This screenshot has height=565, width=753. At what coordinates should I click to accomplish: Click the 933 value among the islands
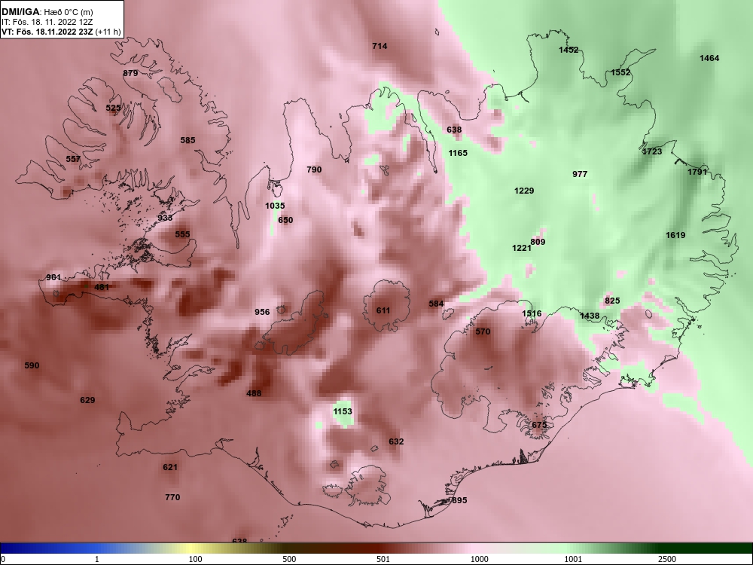tap(165, 218)
